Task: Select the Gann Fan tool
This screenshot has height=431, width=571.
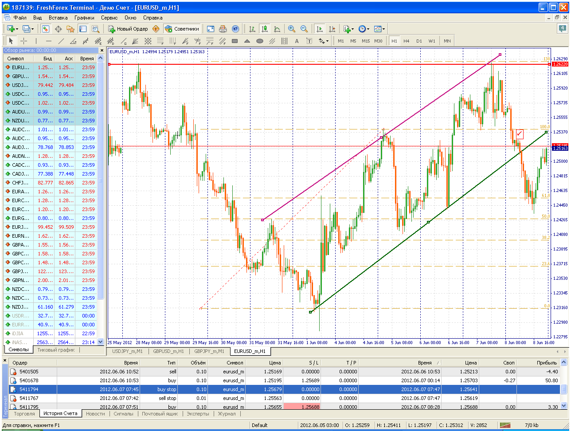Action: point(136,41)
